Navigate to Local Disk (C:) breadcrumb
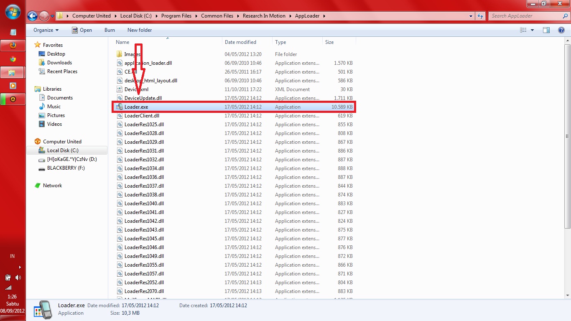This screenshot has height=321, width=571. point(136,16)
